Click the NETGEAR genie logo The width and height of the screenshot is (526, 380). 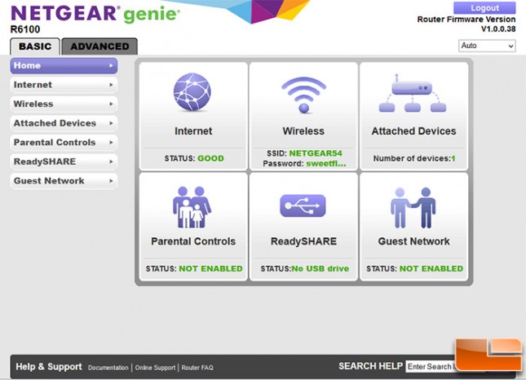coord(95,15)
